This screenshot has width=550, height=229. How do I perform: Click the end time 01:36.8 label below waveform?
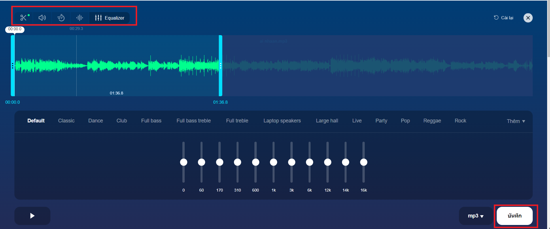point(220,102)
